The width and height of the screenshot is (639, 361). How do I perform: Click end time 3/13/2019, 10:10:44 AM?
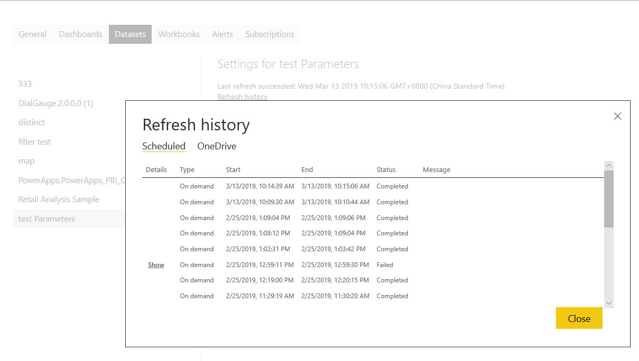click(x=336, y=202)
